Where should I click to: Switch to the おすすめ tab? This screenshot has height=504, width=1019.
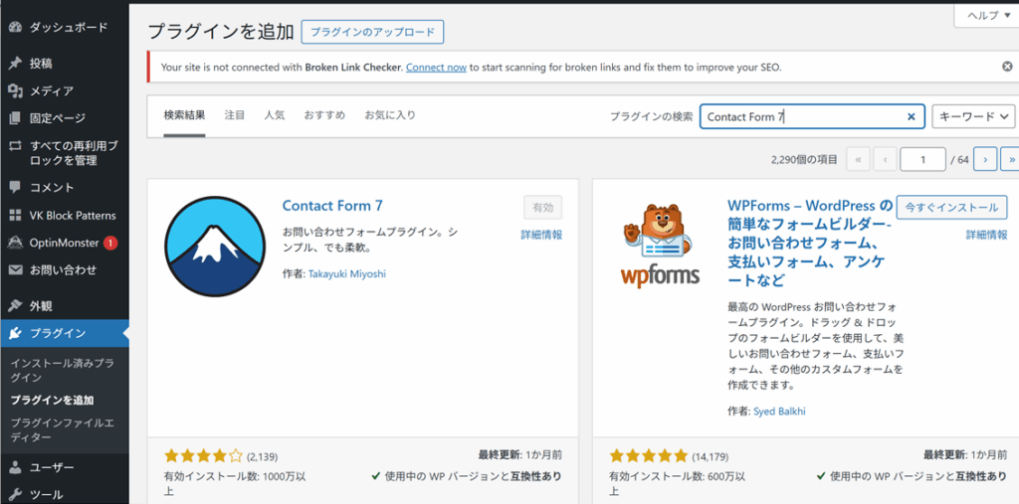pos(324,115)
